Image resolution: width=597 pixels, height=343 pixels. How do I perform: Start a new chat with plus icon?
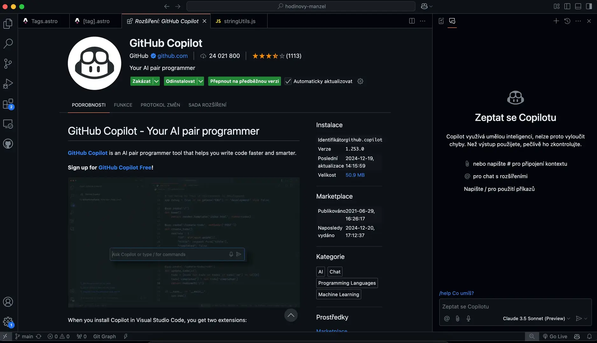(x=556, y=21)
